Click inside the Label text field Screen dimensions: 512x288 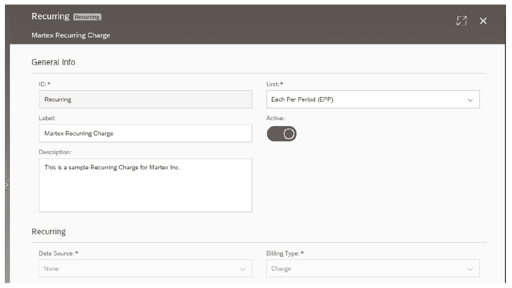click(x=145, y=133)
